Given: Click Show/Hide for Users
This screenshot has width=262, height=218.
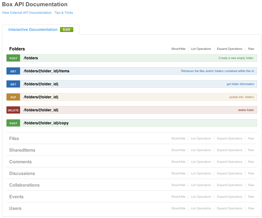Looking at the screenshot, I should coord(178,209).
